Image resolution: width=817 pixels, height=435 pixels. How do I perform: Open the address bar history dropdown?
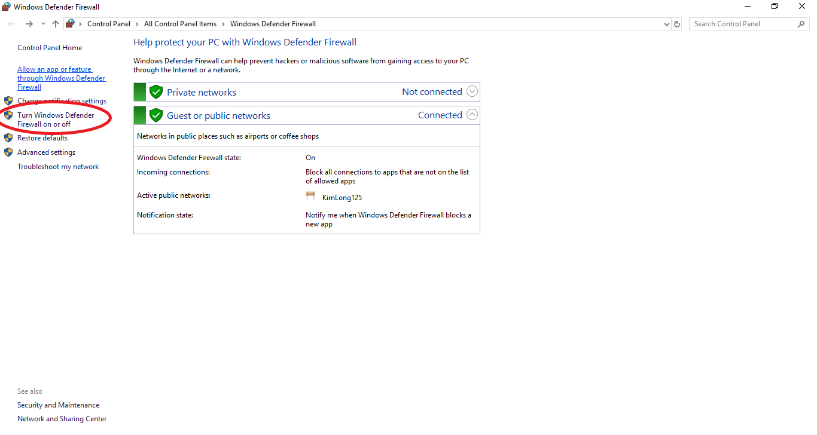click(667, 24)
